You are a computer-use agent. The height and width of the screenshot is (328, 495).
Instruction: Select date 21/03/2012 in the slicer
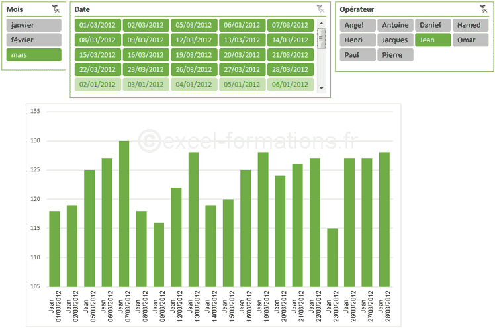[291, 55]
